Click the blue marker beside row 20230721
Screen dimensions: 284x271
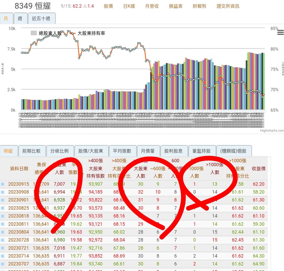tap(3, 248)
